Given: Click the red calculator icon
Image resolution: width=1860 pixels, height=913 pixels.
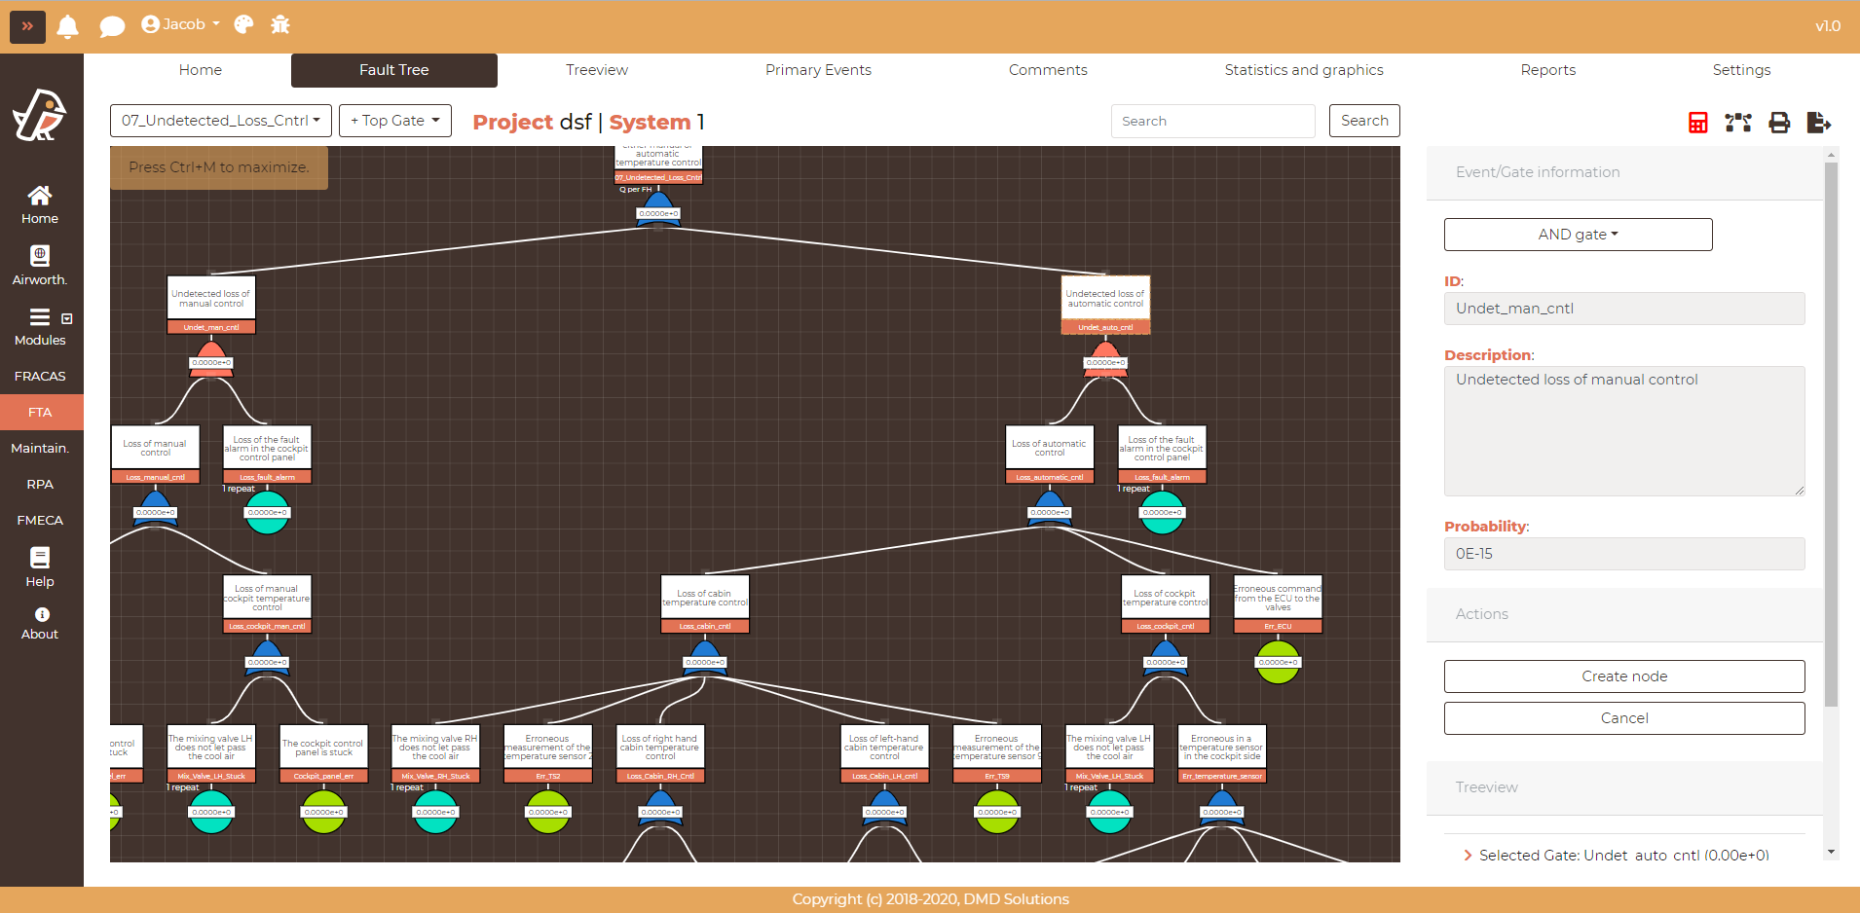Looking at the screenshot, I should coord(1697,123).
